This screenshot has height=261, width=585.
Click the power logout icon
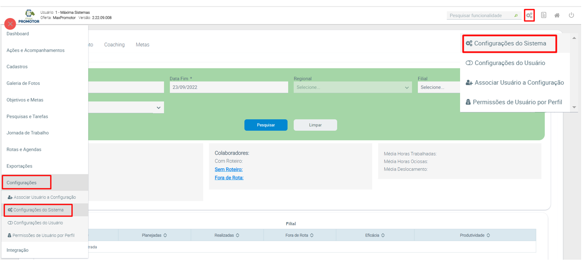point(571,16)
